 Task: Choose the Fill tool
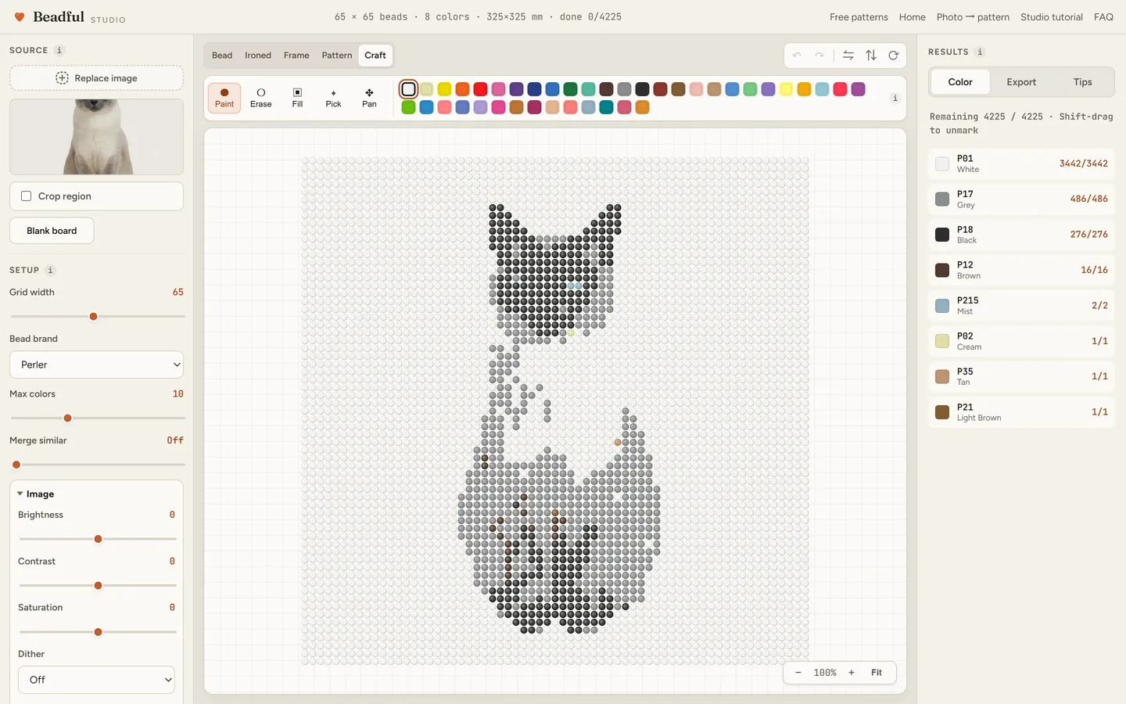tap(297, 98)
